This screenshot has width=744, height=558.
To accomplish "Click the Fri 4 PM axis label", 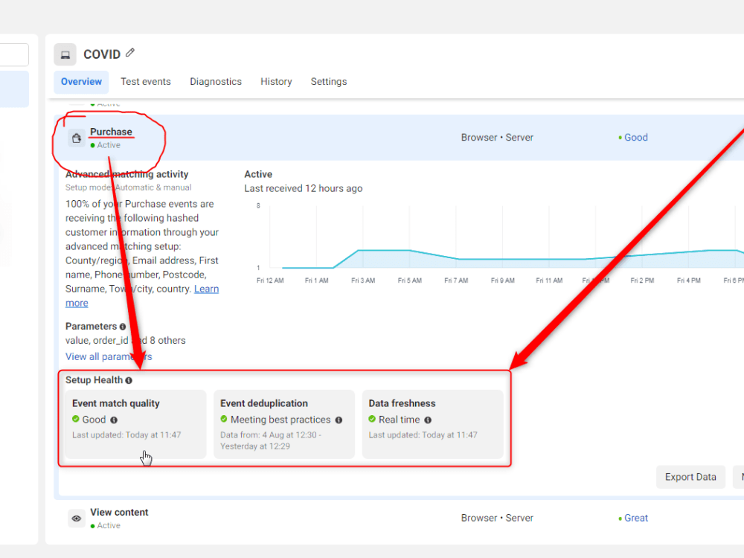I will pos(688,281).
